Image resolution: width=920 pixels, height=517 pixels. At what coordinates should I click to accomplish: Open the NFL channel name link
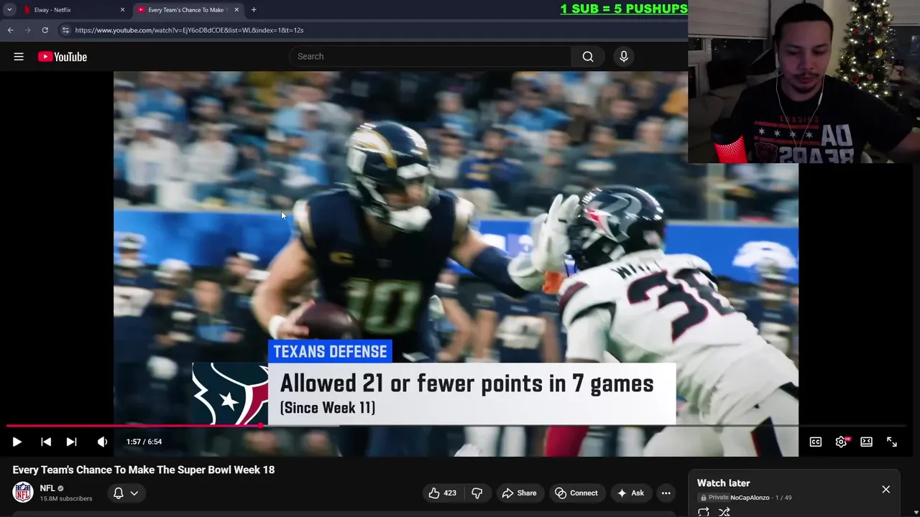point(47,488)
